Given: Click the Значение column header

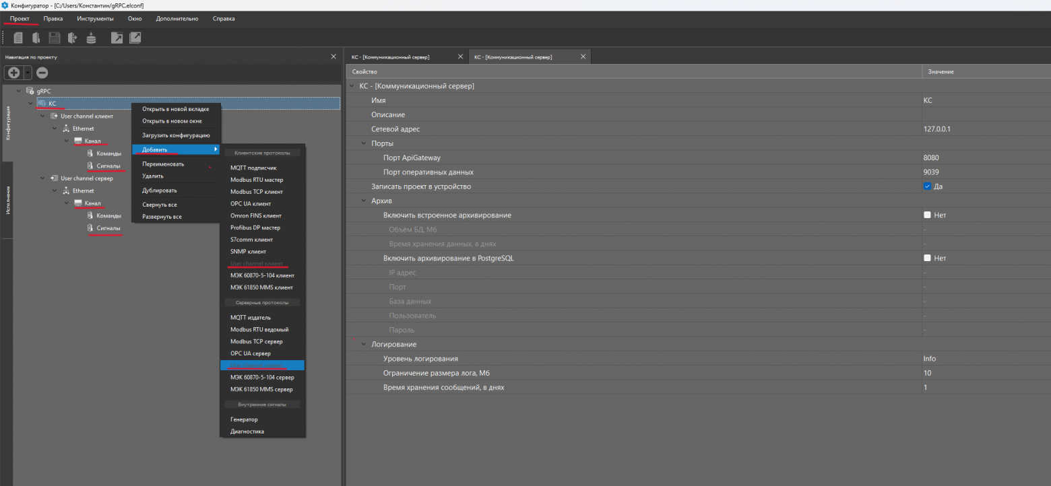Looking at the screenshot, I should (986, 71).
